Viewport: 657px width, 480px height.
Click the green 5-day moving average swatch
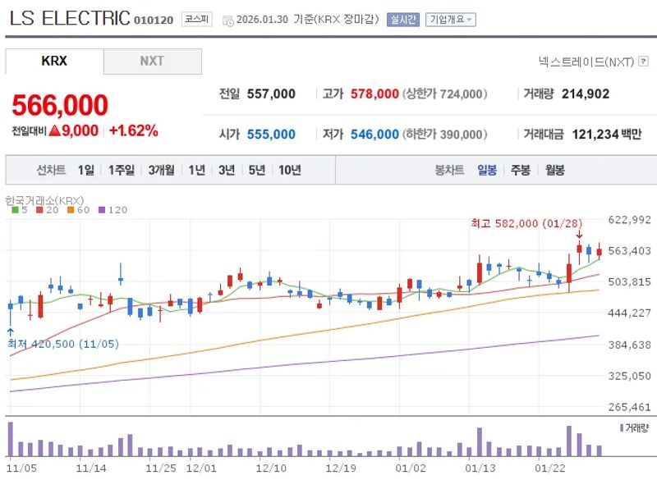click(16, 210)
